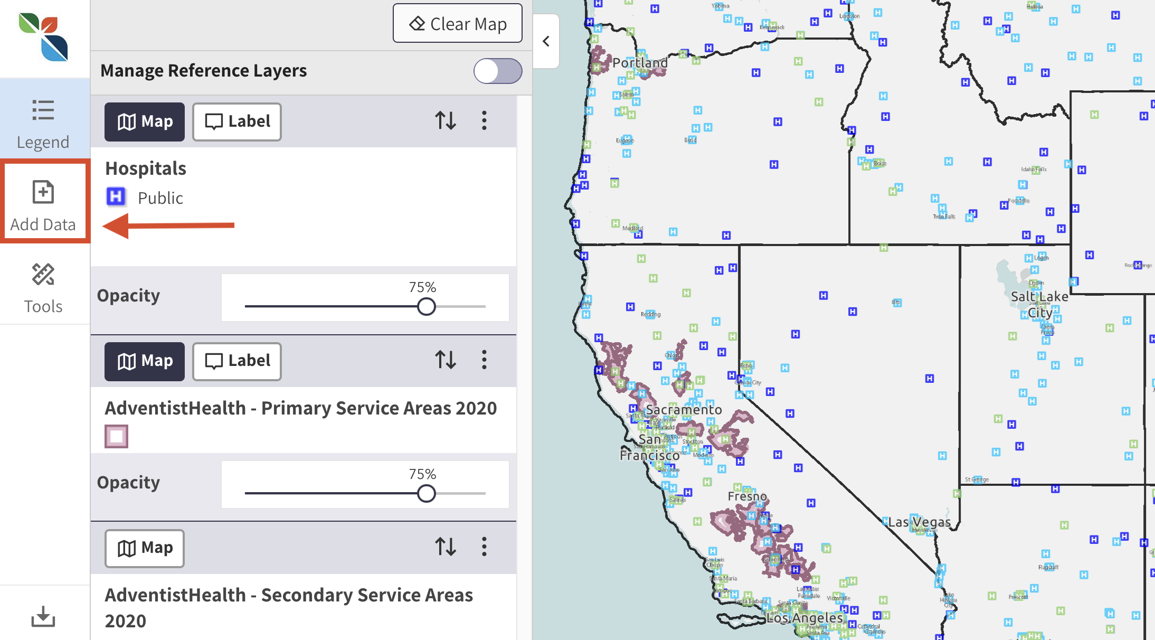The width and height of the screenshot is (1155, 640).
Task: Click the Map icon button on the Hospitals layer
Action: 144,121
